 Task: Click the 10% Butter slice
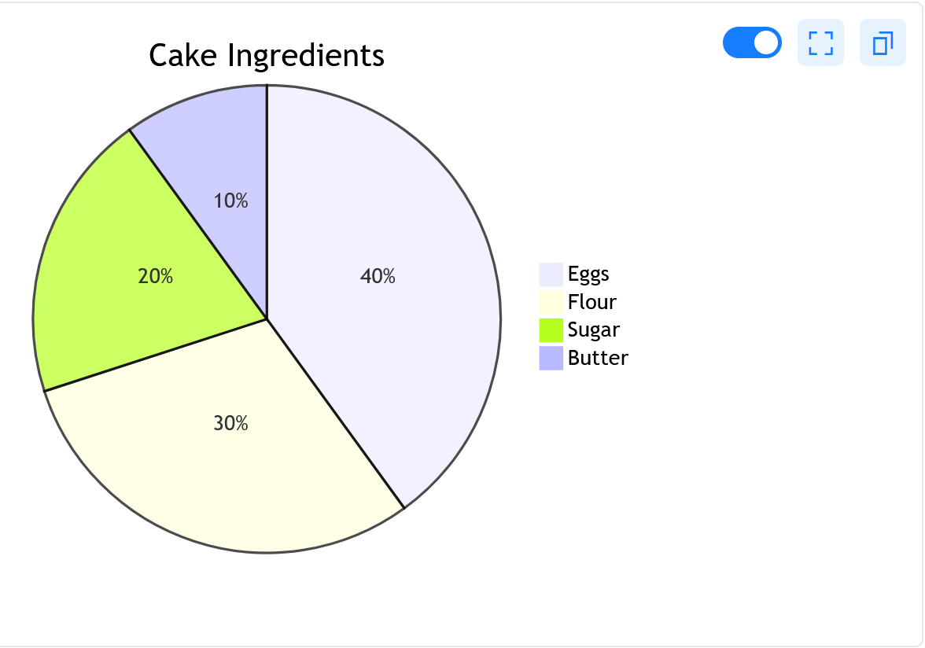(x=230, y=201)
